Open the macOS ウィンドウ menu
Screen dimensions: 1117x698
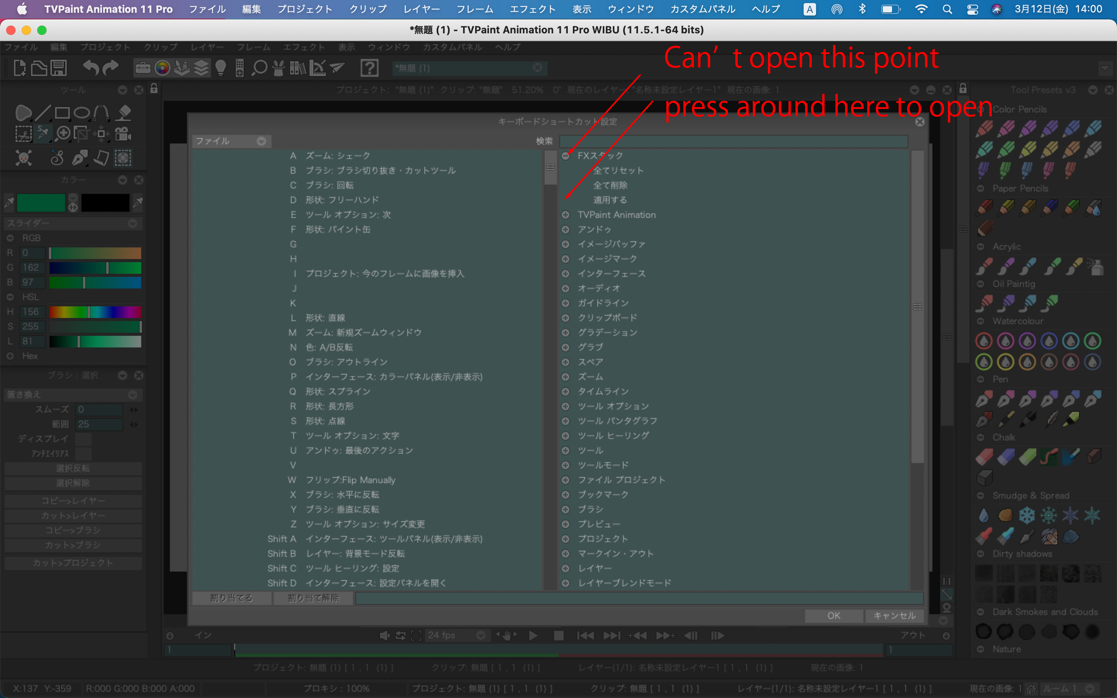click(631, 9)
